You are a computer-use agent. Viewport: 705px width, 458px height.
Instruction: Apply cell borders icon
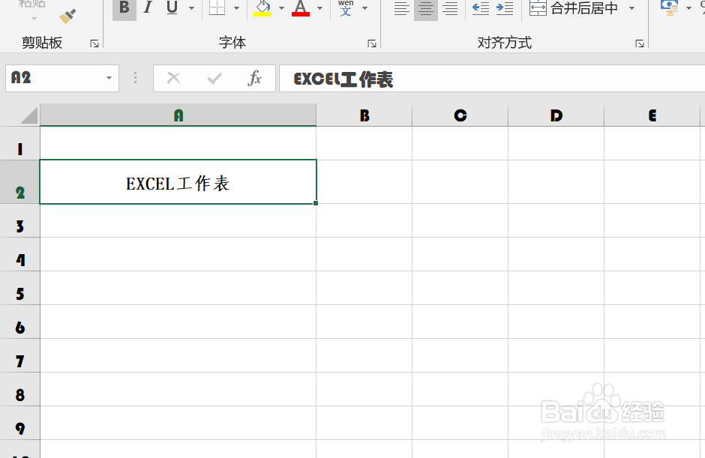pos(217,8)
